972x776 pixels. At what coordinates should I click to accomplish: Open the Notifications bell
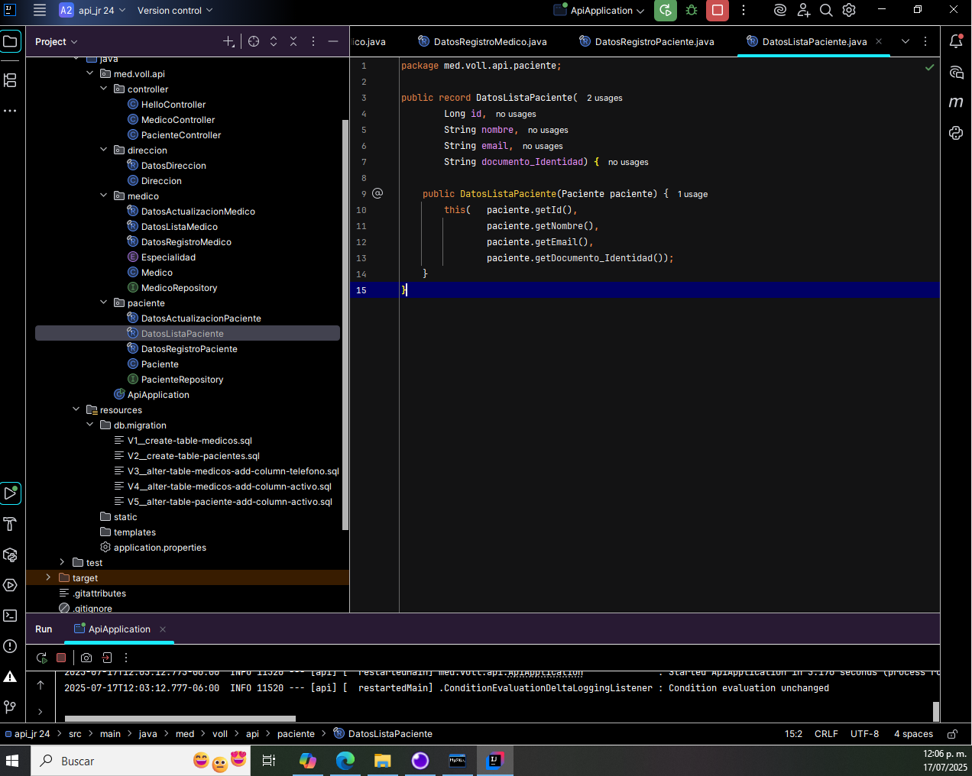956,41
